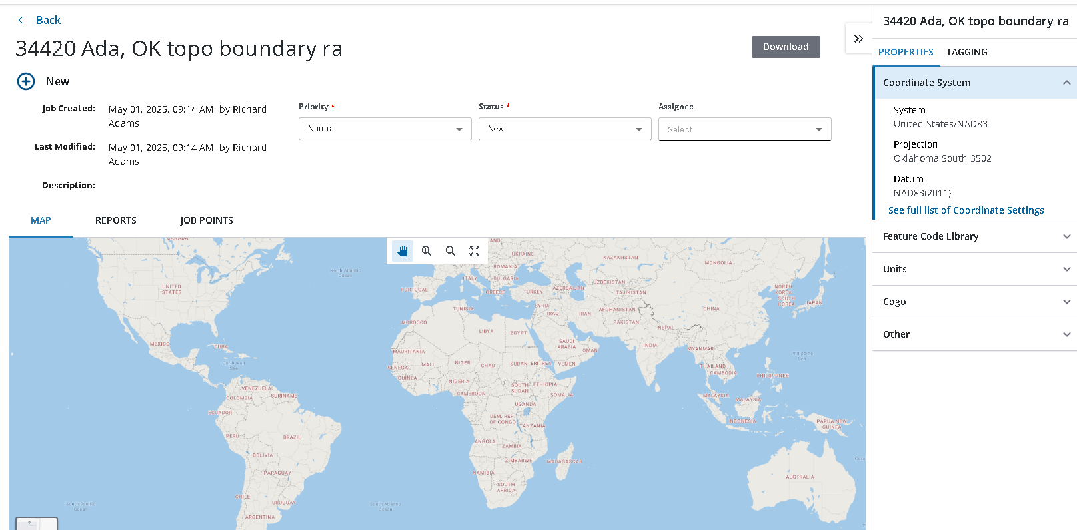Open full list of Coordinate Settings link
The image size is (1077, 530).
click(x=966, y=210)
